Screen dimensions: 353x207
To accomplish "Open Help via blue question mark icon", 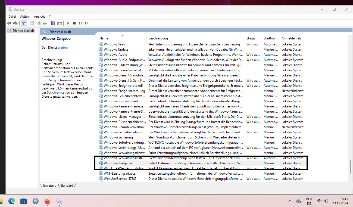I will click(x=53, y=23).
